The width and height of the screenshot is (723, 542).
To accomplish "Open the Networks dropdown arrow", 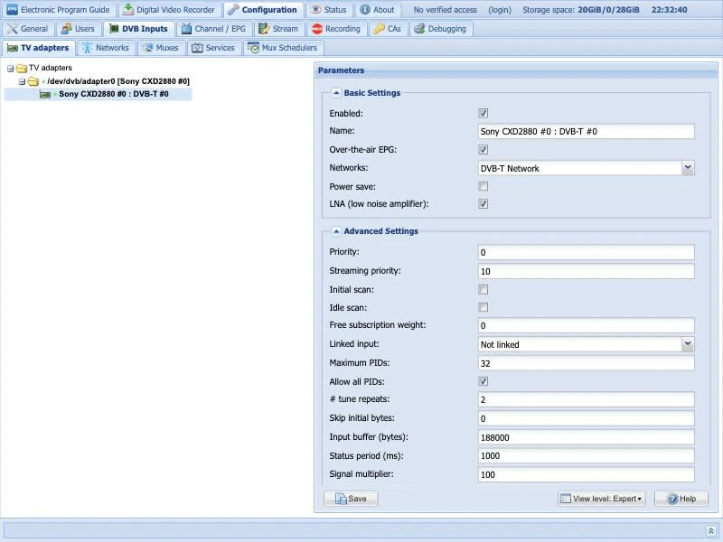I will point(688,168).
